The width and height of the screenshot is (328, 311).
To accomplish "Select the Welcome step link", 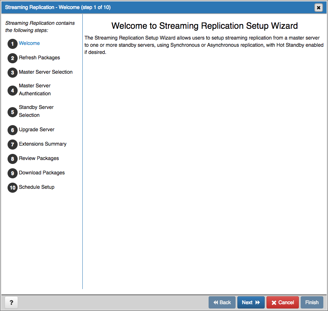I will point(29,43).
